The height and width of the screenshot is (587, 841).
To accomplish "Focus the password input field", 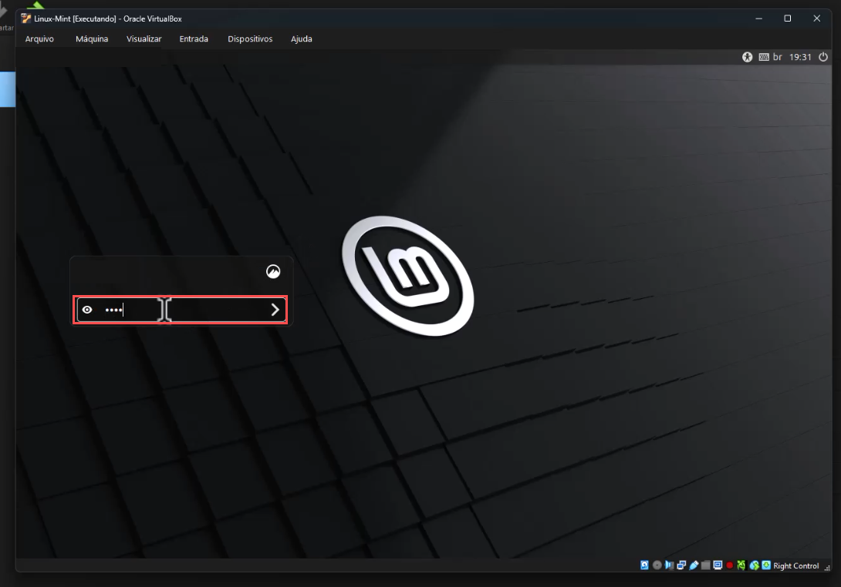I will click(181, 310).
